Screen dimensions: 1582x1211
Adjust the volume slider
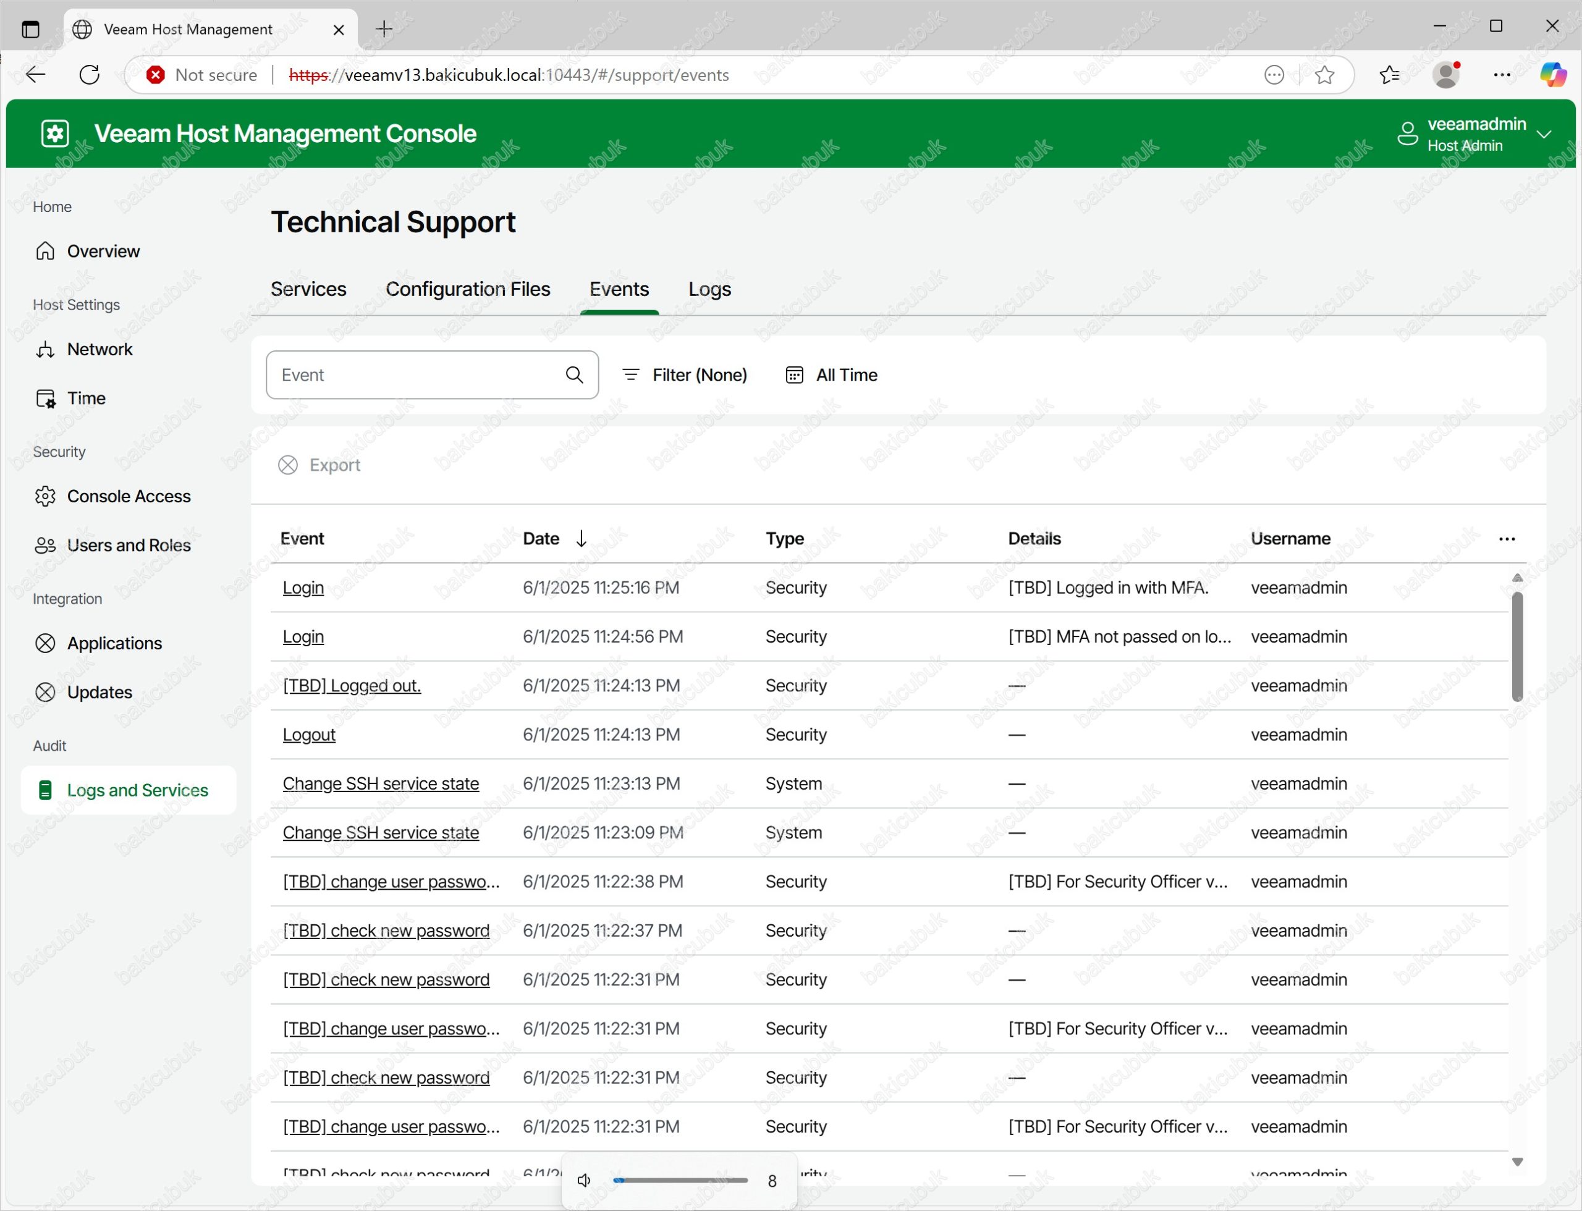679,1180
